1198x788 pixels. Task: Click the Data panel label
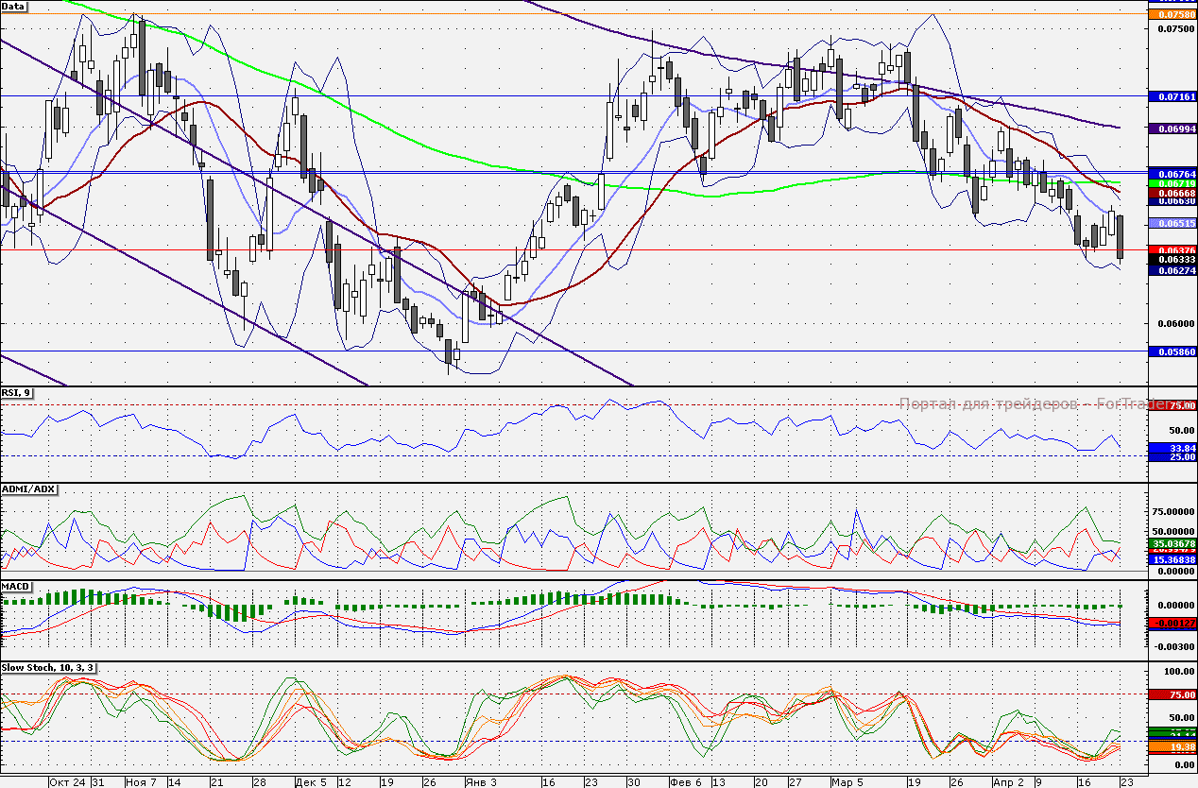click(14, 6)
